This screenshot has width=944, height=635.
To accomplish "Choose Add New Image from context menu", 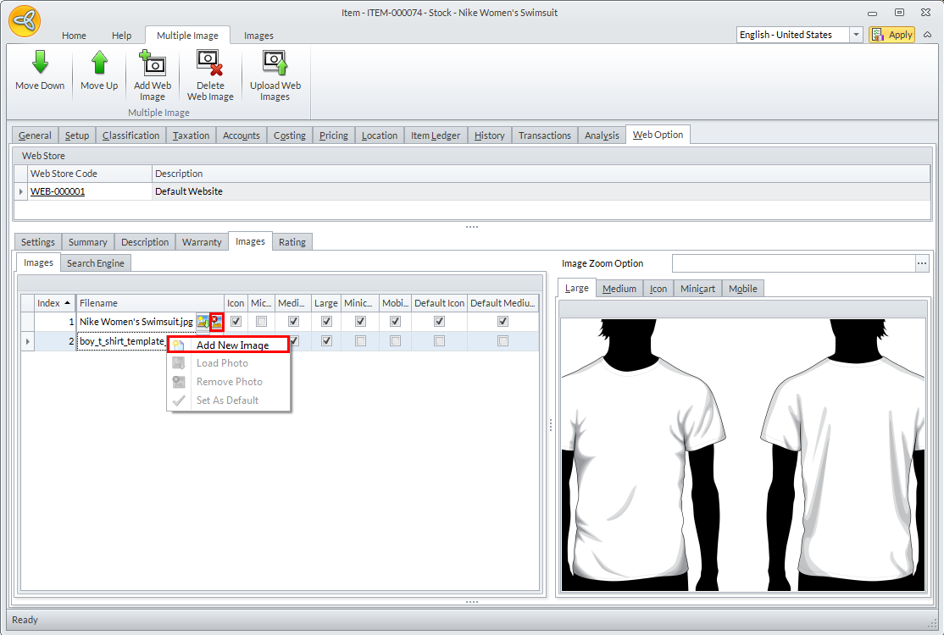I will [x=232, y=345].
